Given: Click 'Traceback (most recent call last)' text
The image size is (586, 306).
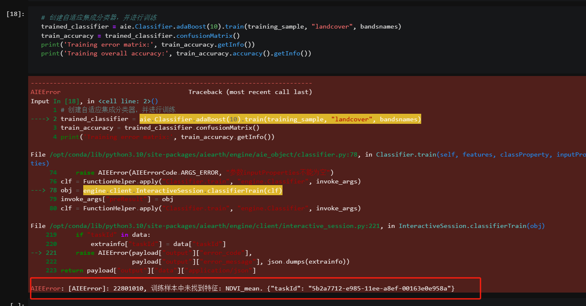Looking at the screenshot, I should click(250, 92).
